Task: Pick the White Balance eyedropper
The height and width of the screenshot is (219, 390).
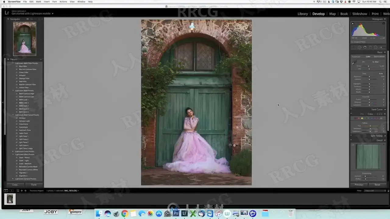Action: pos(353,63)
